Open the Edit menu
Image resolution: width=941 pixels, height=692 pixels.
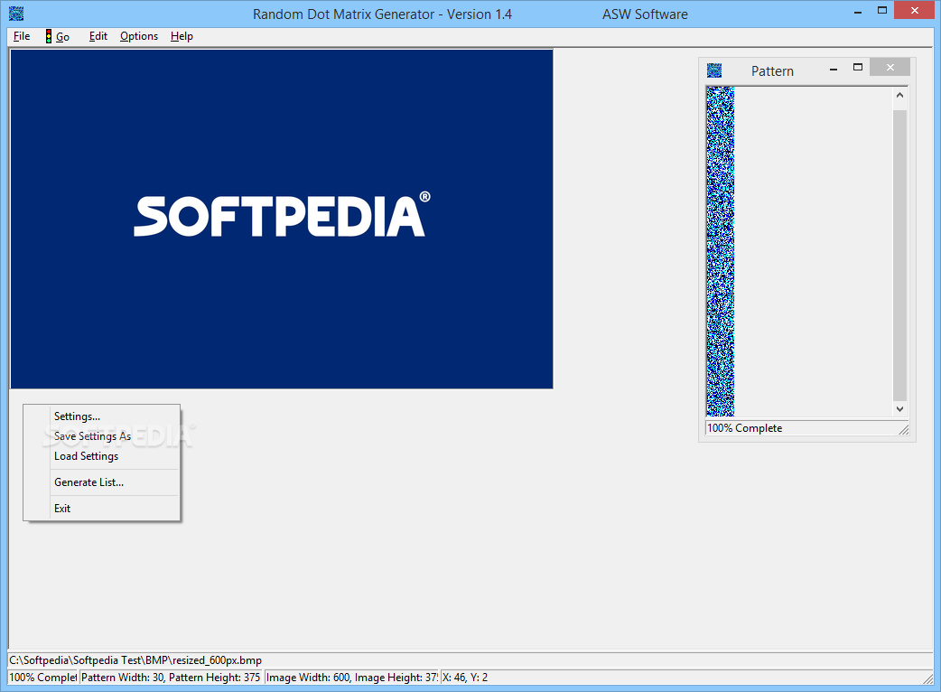tap(98, 36)
